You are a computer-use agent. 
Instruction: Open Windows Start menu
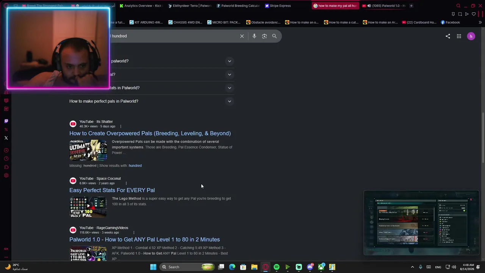click(153, 267)
